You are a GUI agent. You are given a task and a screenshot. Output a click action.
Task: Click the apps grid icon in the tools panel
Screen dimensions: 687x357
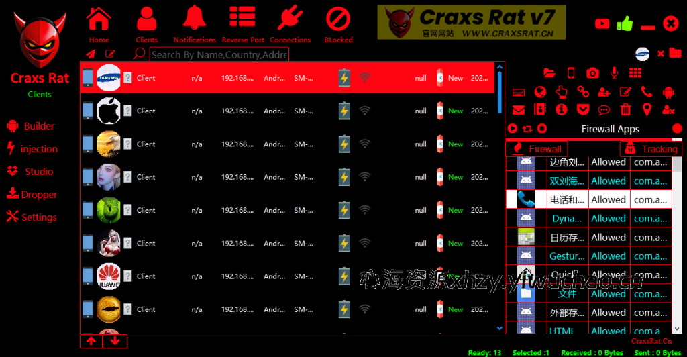635,72
